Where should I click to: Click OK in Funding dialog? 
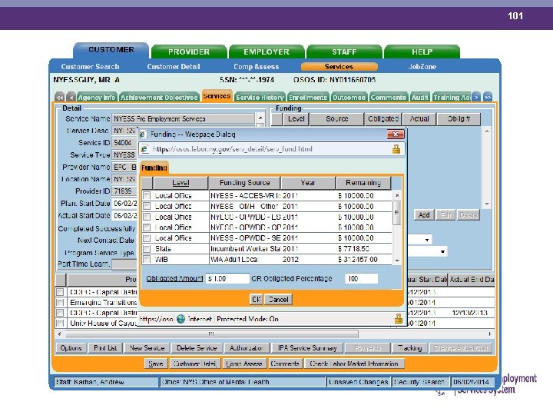(x=257, y=300)
